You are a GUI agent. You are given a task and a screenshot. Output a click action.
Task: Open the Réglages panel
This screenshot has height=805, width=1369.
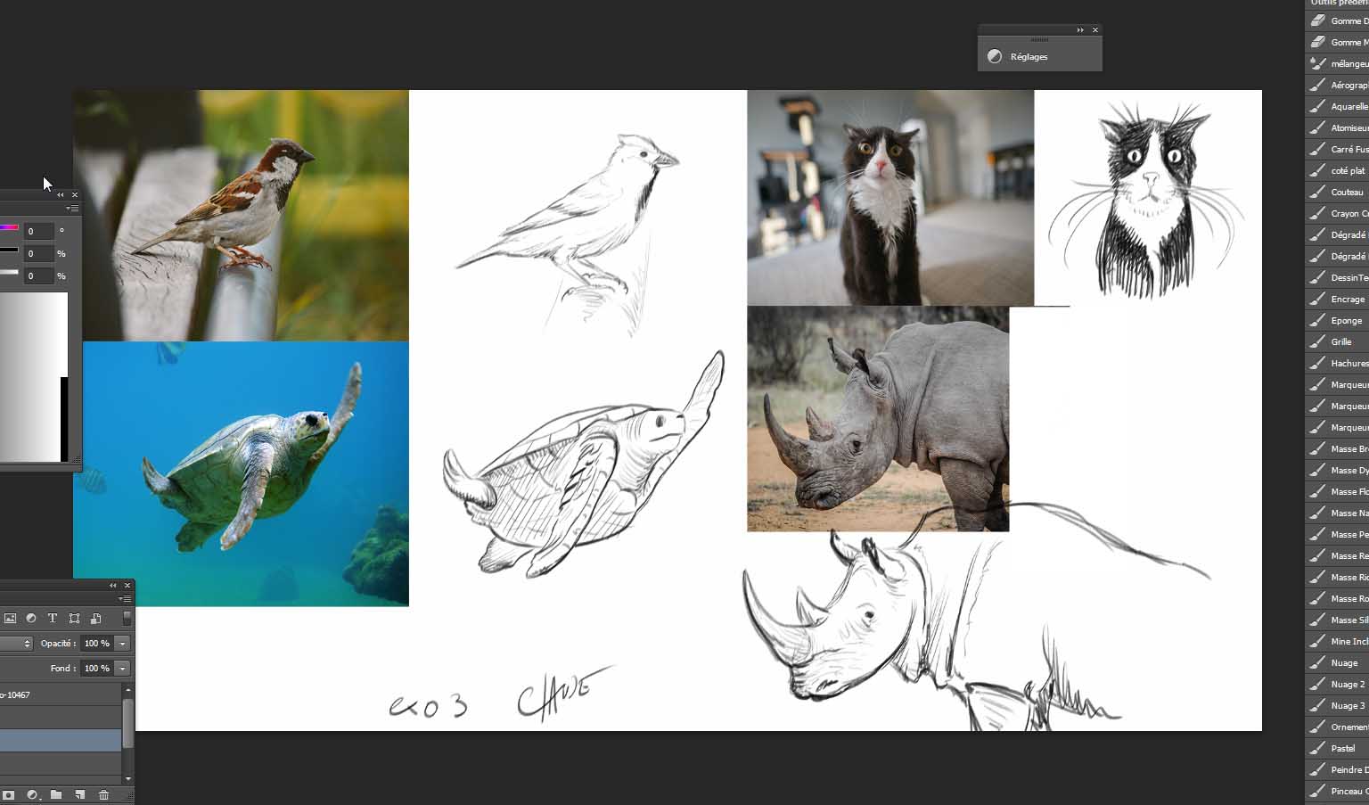coord(1029,56)
